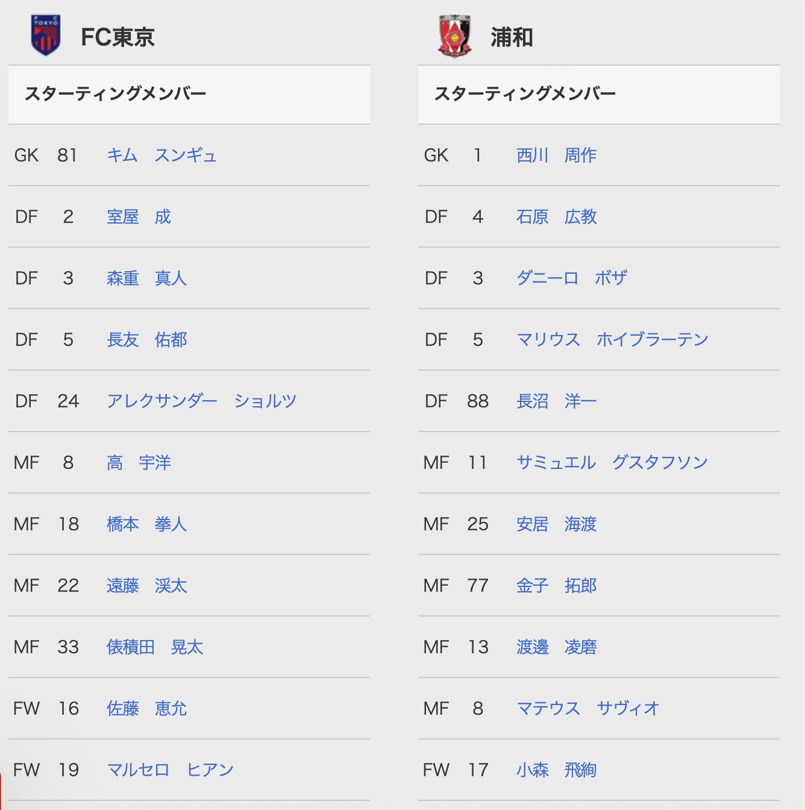The image size is (805, 810).
Task: Click 橋本 拳人 player name
Action: coord(147,524)
